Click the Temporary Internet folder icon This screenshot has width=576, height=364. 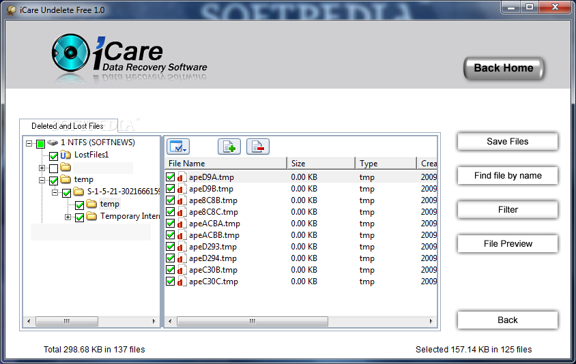click(91, 216)
